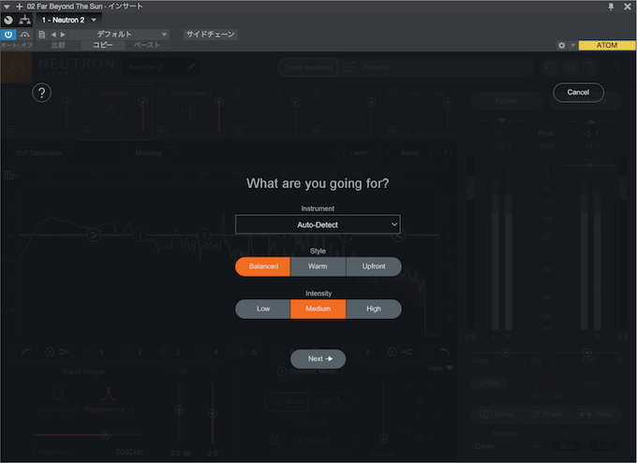The height and width of the screenshot is (463, 637).
Task: Select the Warm style
Action: (318, 267)
